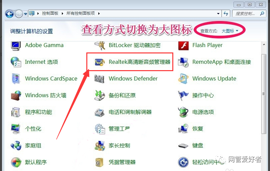Click the 个性化 personalization monitor icon

point(16,129)
